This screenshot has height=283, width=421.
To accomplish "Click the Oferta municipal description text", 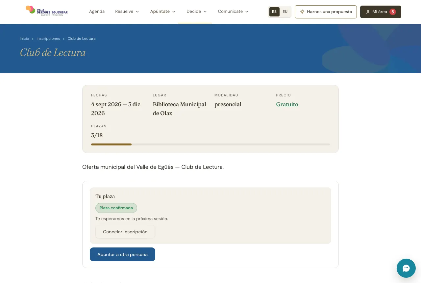I will [153, 167].
